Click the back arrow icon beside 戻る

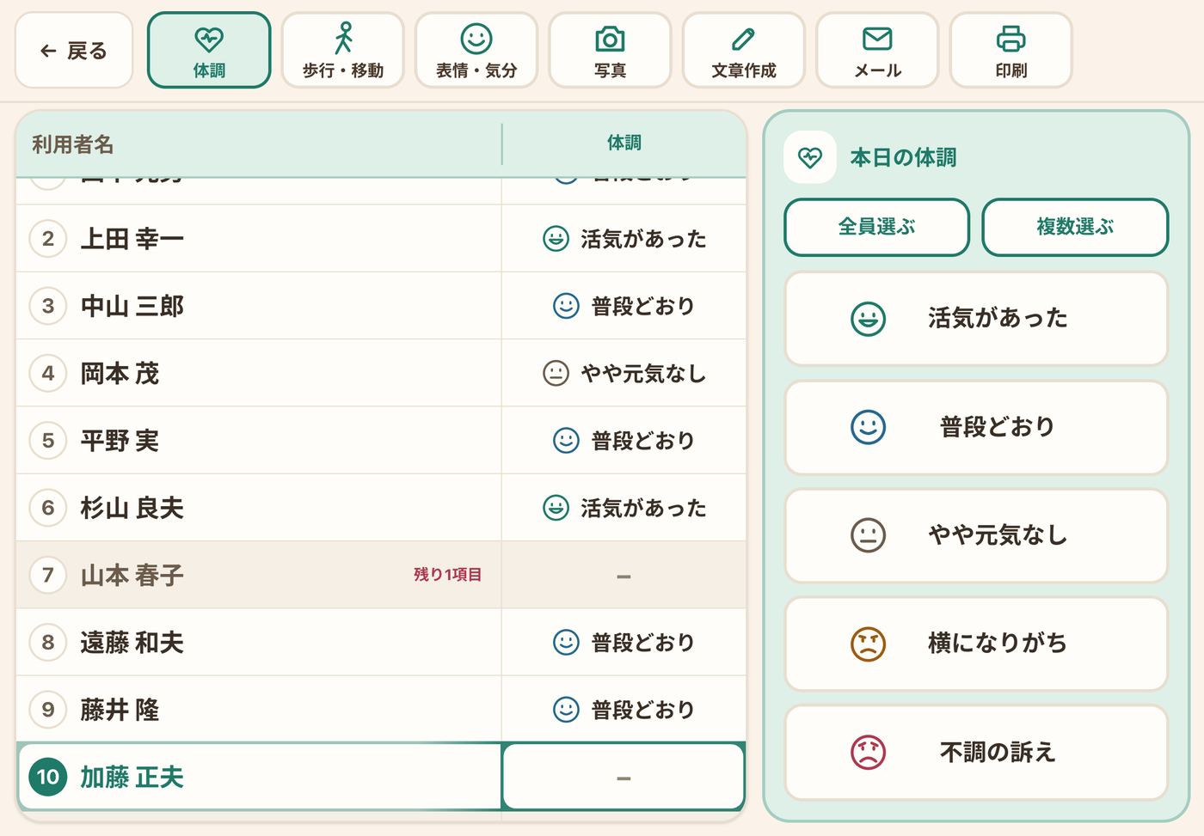[48, 52]
